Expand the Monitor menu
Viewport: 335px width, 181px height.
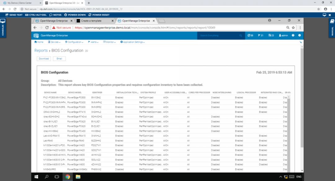pos(109,42)
